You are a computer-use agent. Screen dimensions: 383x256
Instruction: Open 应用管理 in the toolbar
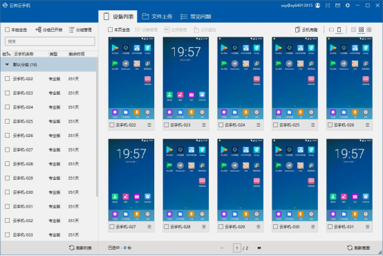176,30
